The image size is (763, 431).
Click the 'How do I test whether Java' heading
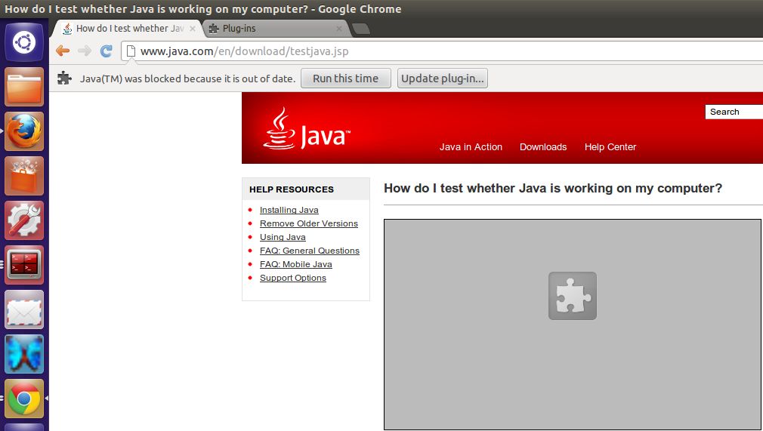pos(553,188)
